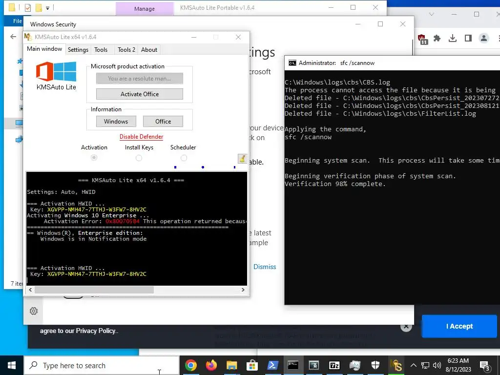
Task: Click the Office information button
Action: click(163, 122)
